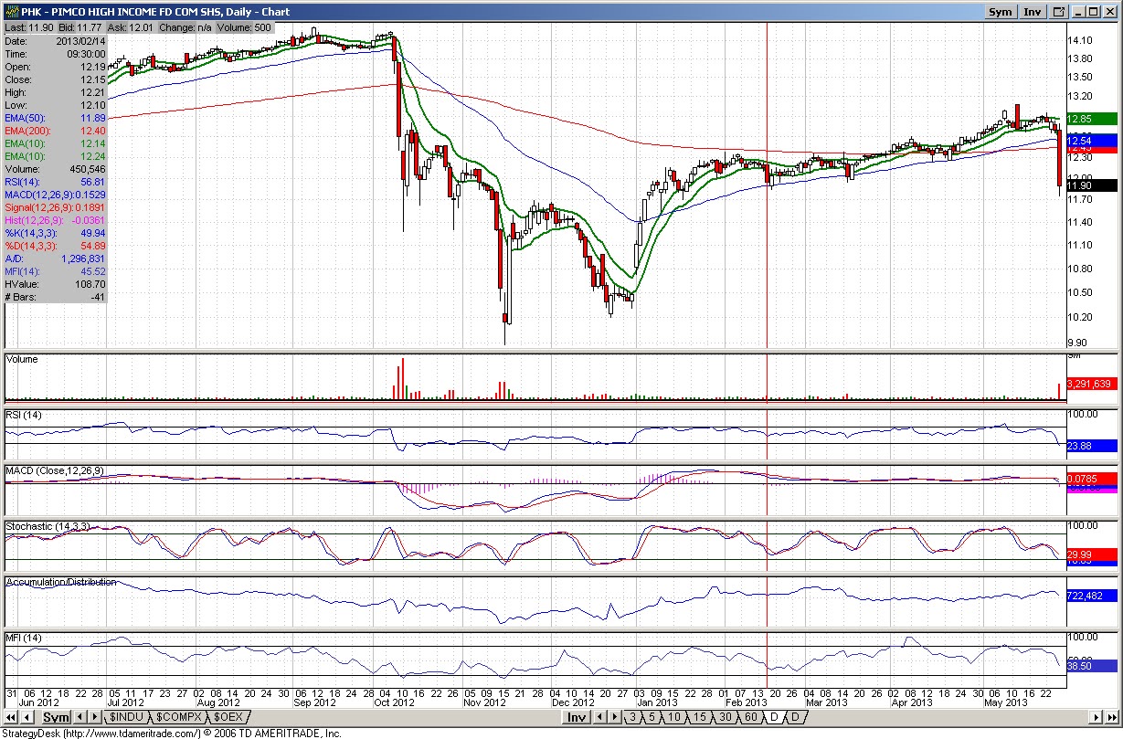Select the 60 minute interval tab
Screen dimensions: 1123x739
coord(750,717)
